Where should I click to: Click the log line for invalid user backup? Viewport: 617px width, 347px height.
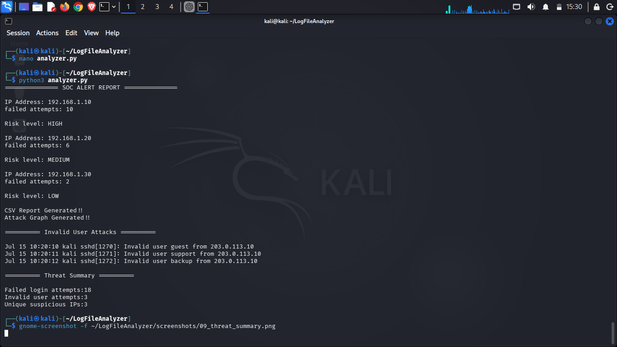coord(131,261)
